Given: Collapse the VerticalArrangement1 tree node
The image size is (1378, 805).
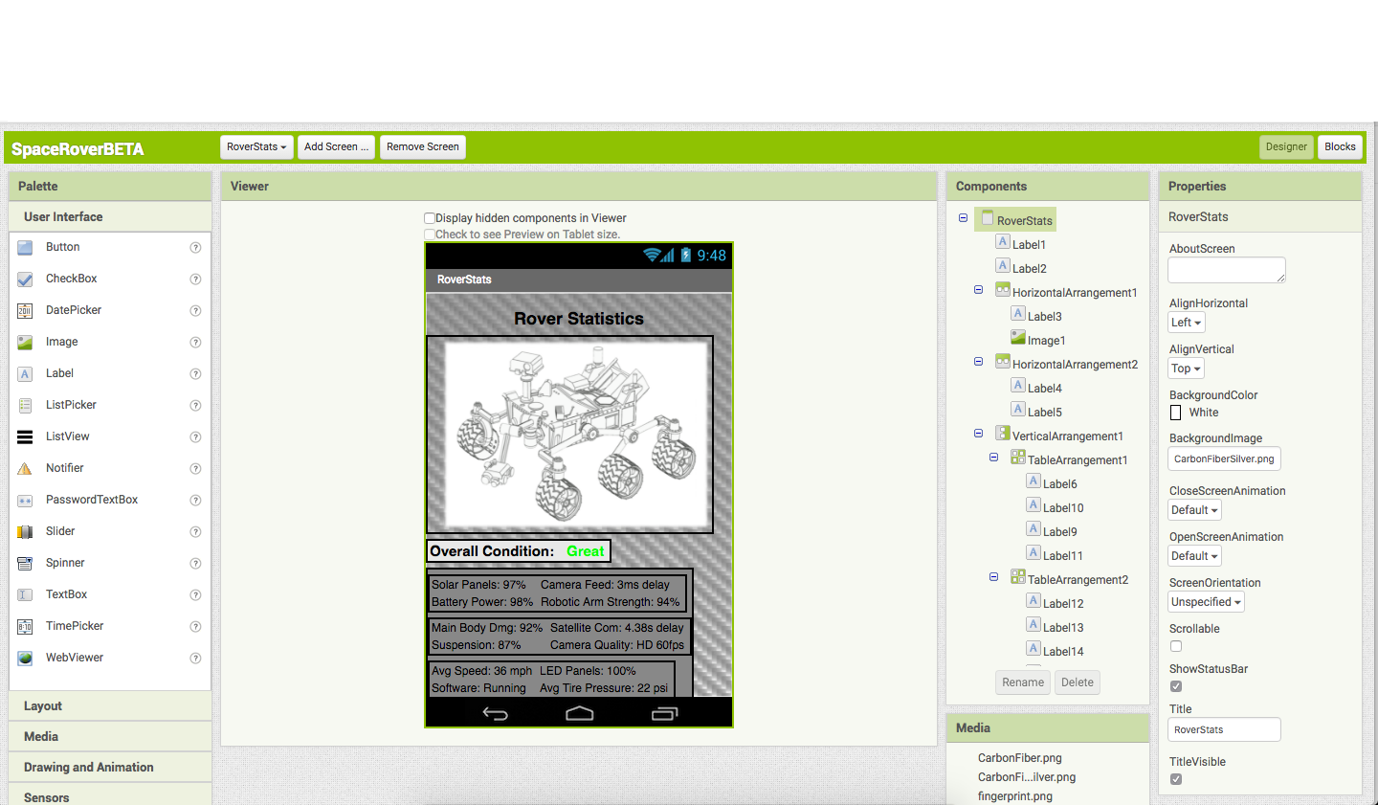Looking at the screenshot, I should tap(979, 434).
